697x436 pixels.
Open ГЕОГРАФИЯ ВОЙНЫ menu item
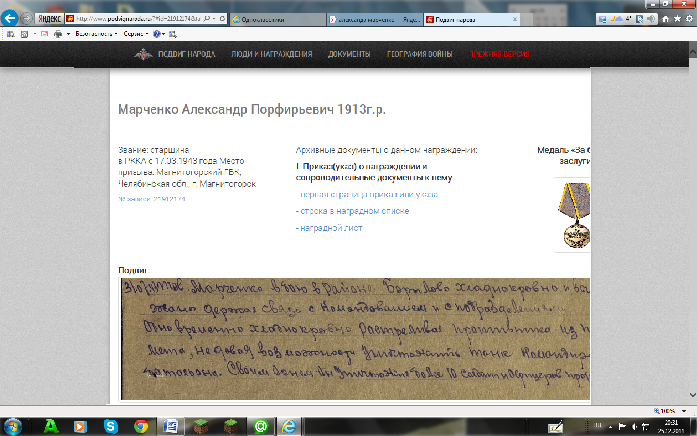419,54
